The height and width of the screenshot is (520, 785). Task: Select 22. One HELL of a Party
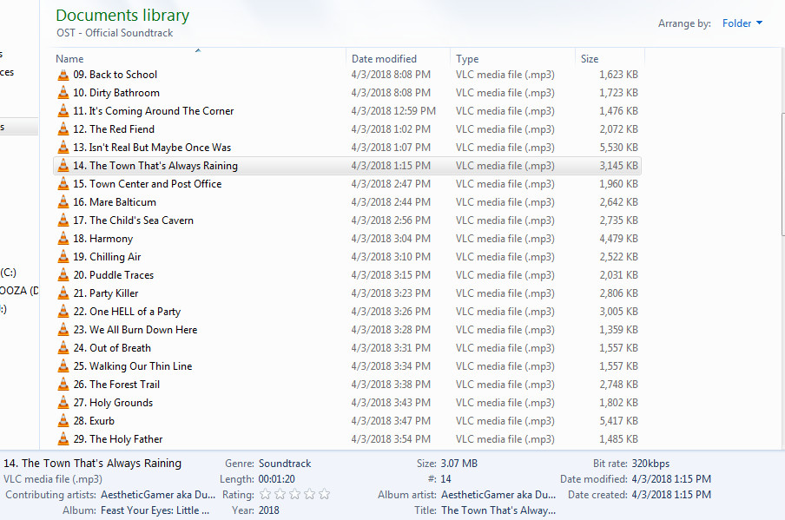(x=135, y=312)
